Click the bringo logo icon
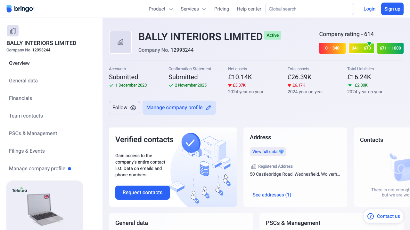This screenshot has height=230, width=410. tap(9, 9)
